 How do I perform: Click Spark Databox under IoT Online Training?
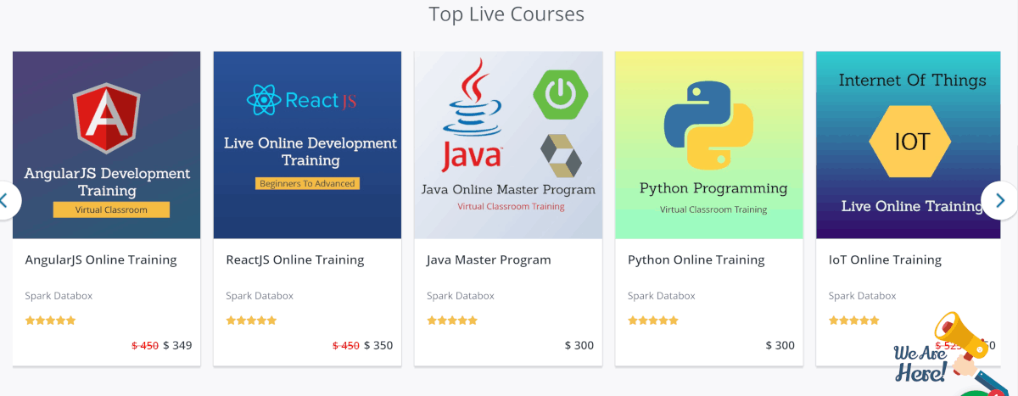863,296
